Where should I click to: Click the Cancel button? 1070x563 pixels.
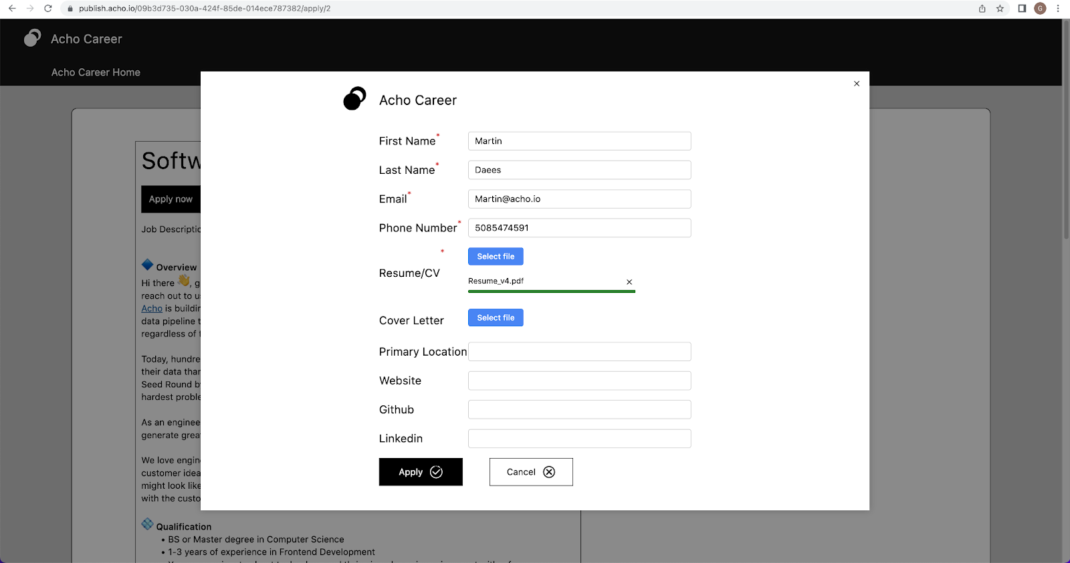click(531, 472)
